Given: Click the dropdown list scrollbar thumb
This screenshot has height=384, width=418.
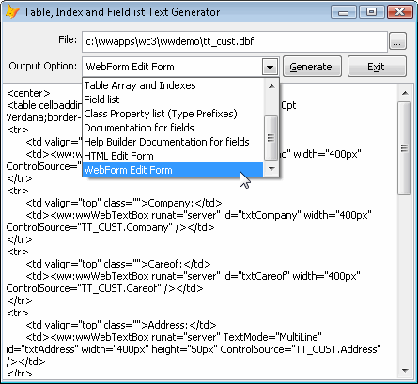Looking at the screenshot, I should (x=271, y=138).
